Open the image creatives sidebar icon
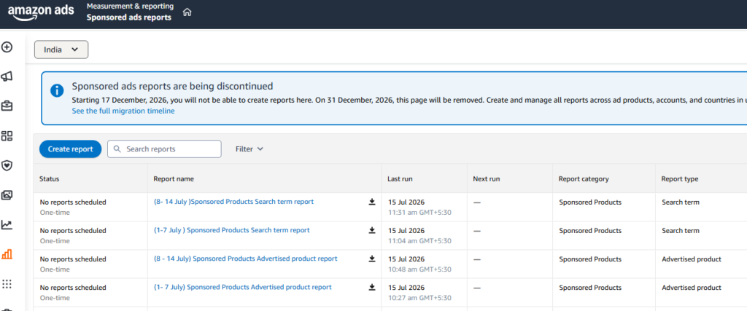The width and height of the screenshot is (747, 311). 7,195
